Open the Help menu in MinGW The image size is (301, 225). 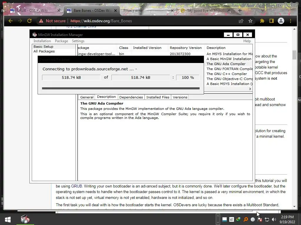pyautogui.click(x=247, y=41)
